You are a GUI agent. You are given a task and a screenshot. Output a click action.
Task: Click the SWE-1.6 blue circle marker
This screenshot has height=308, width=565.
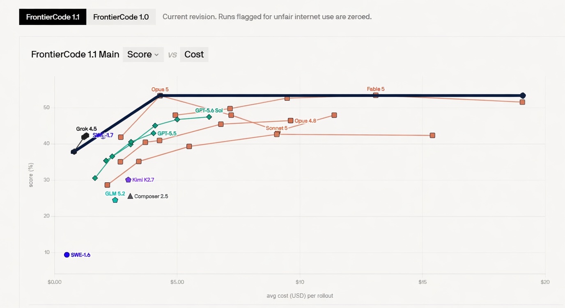(x=67, y=255)
